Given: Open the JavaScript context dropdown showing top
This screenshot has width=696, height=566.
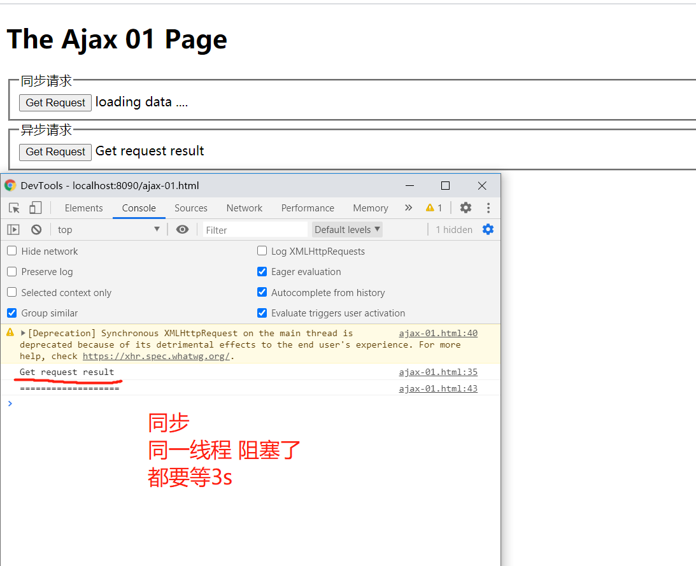Looking at the screenshot, I should pyautogui.click(x=108, y=229).
